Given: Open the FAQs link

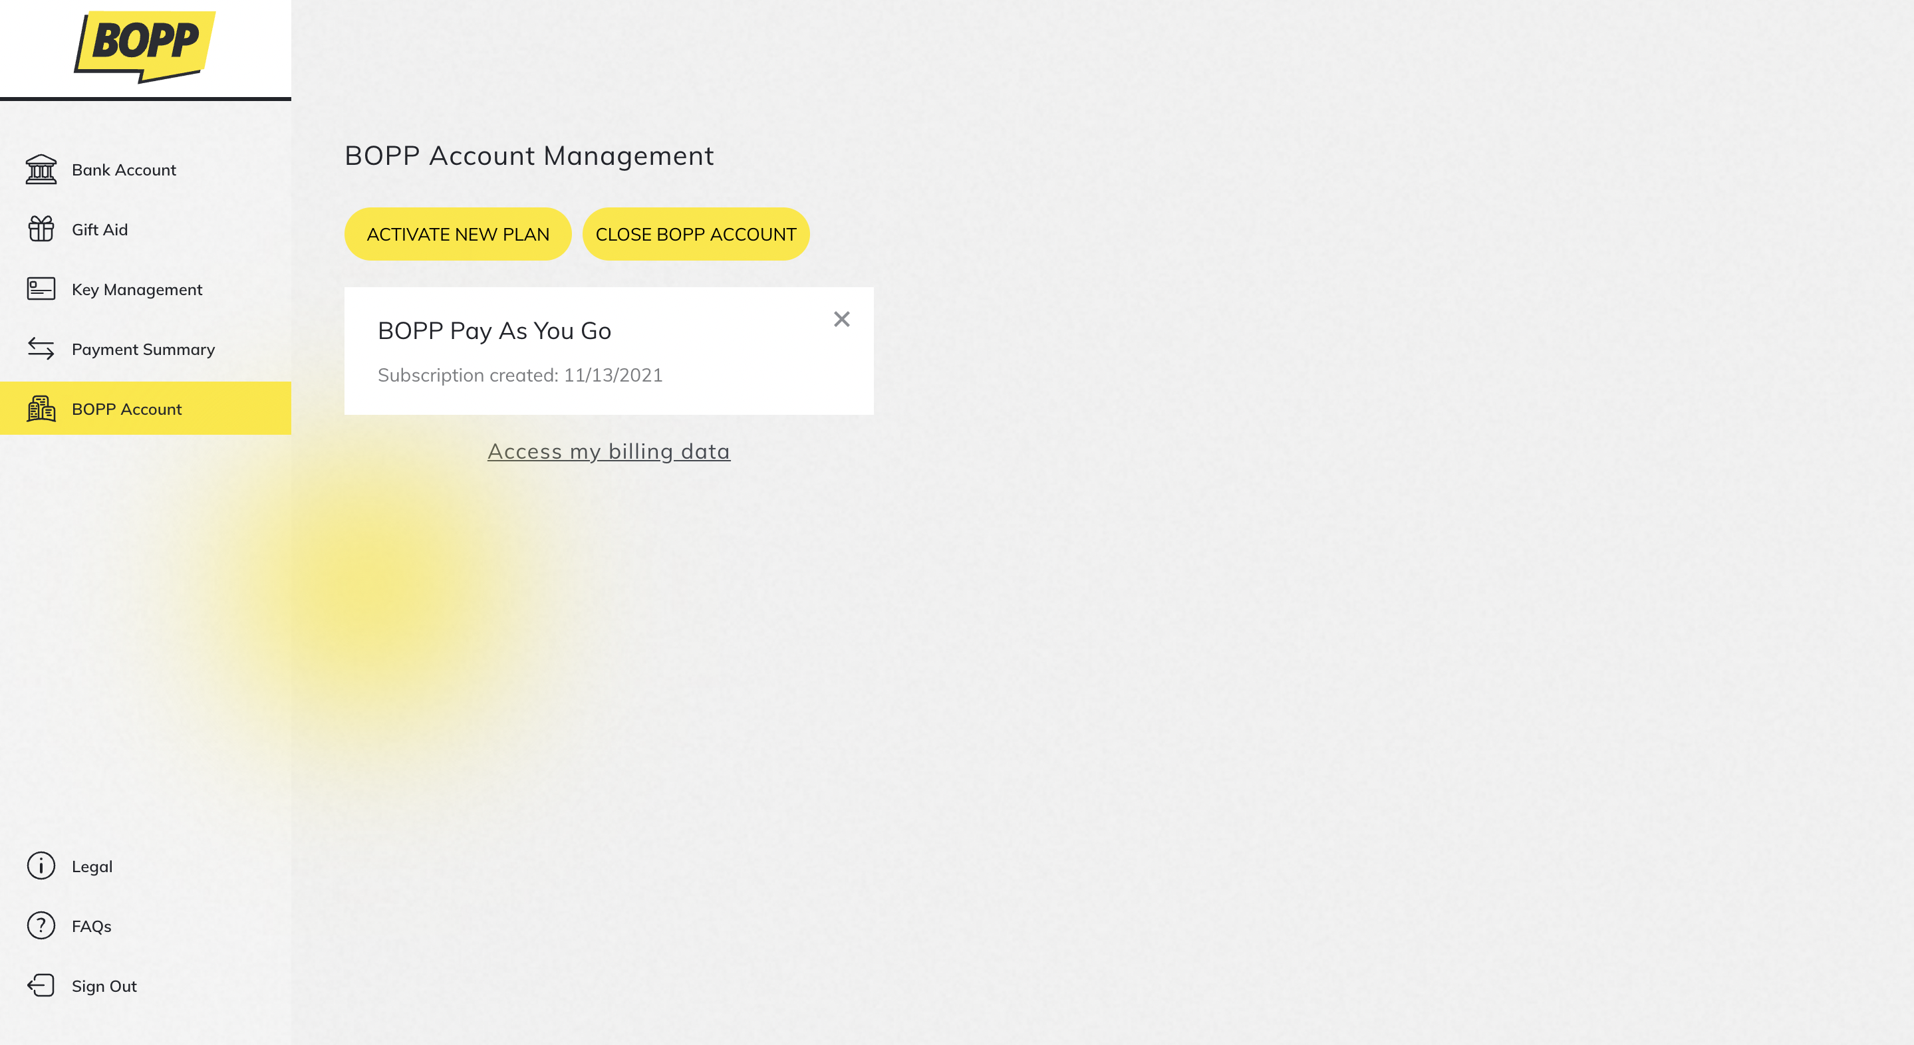Looking at the screenshot, I should [91, 926].
